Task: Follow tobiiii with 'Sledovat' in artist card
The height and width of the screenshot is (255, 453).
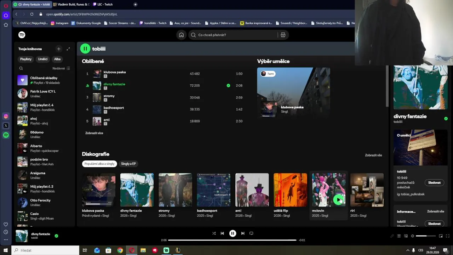Action: click(x=434, y=183)
